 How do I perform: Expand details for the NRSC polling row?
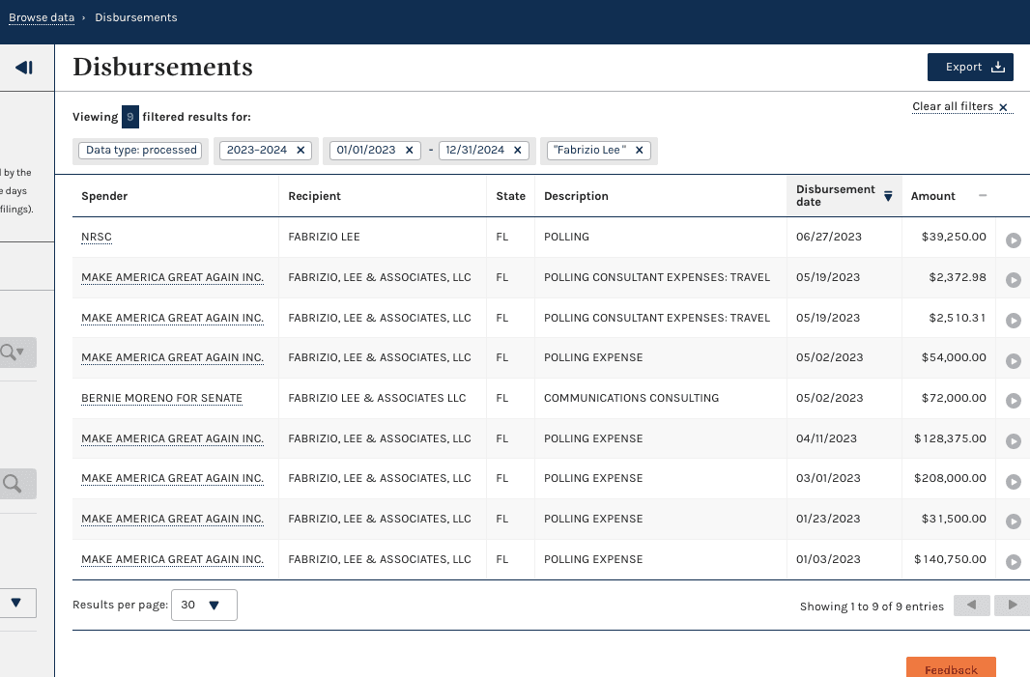click(1013, 240)
